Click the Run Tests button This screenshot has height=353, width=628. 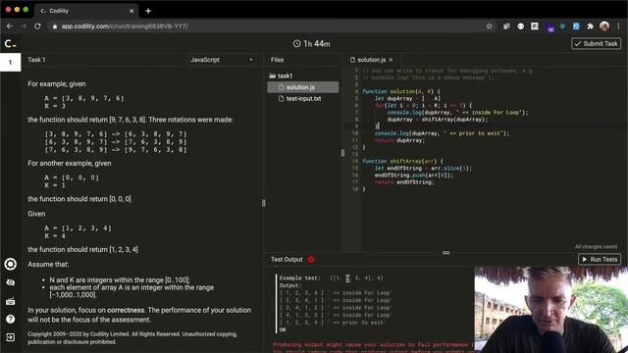pos(600,260)
